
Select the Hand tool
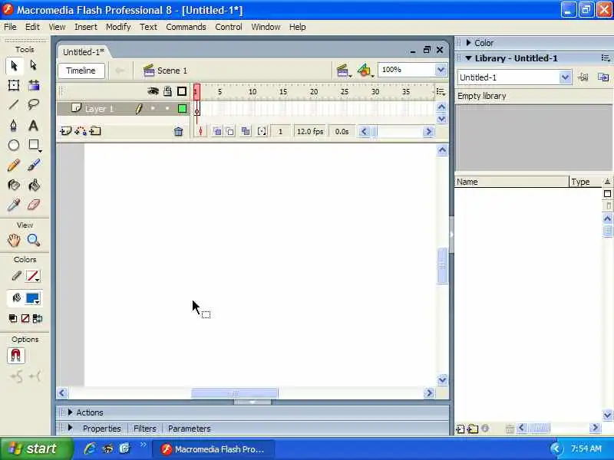click(x=14, y=240)
